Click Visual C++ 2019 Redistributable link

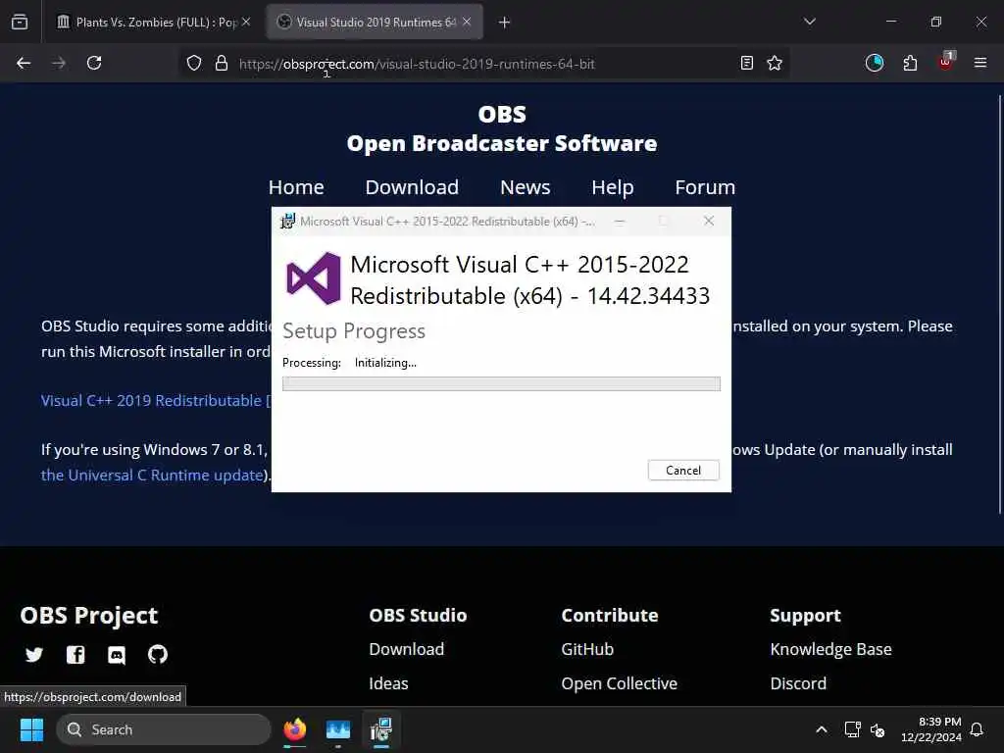click(156, 401)
